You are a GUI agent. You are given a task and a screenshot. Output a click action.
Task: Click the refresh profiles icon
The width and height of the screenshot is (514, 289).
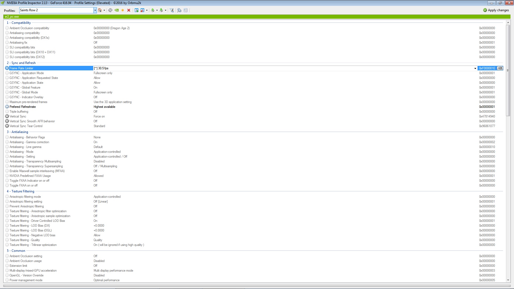click(x=110, y=10)
